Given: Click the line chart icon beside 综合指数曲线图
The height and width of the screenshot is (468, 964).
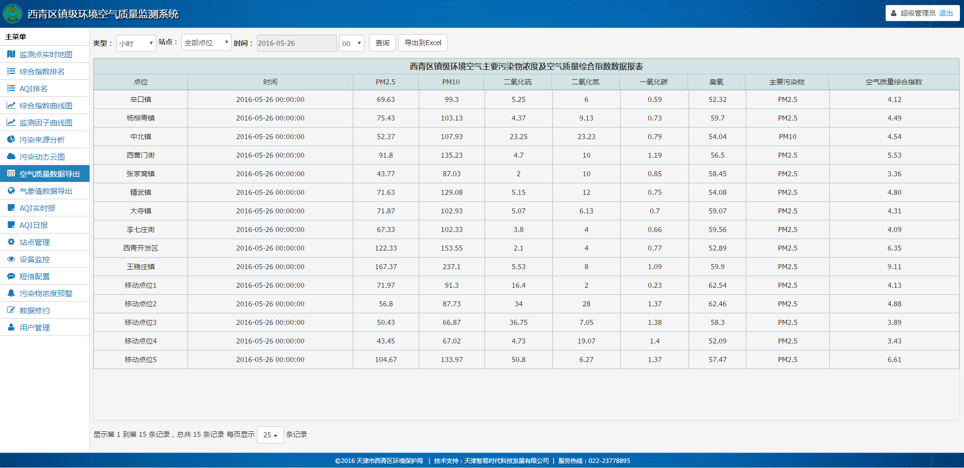Looking at the screenshot, I should [11, 105].
